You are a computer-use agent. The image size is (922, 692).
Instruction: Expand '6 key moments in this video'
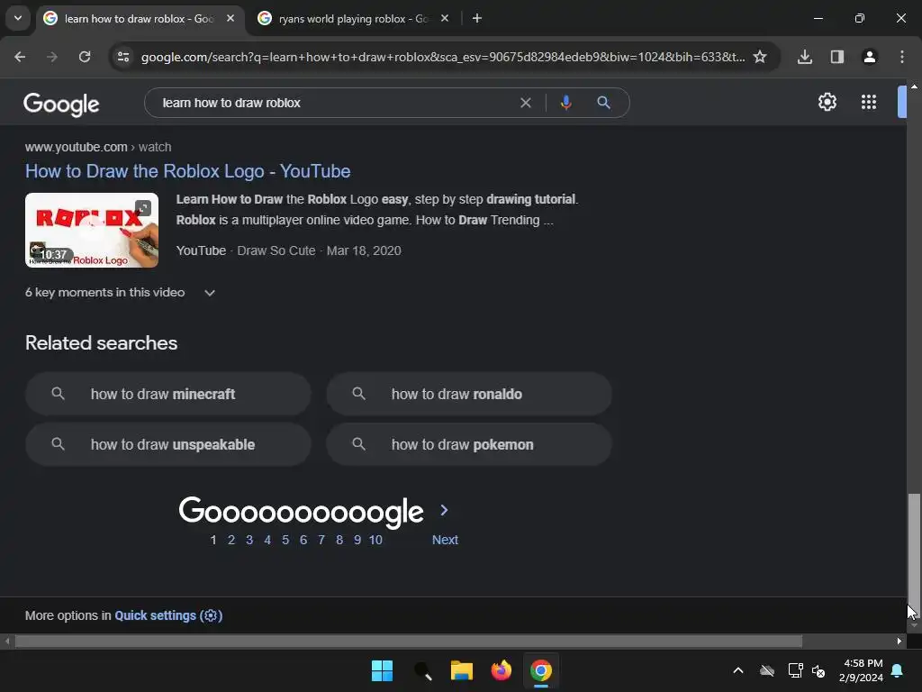(120, 293)
